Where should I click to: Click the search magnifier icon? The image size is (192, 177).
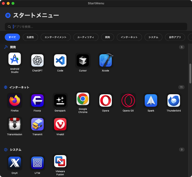[9, 27]
